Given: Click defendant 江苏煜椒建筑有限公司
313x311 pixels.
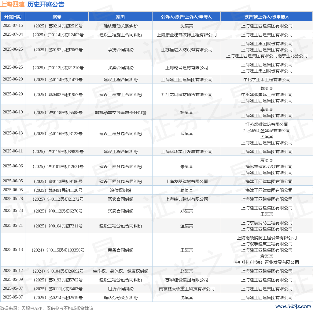Looking at the screenshot, I should pos(267,124).
